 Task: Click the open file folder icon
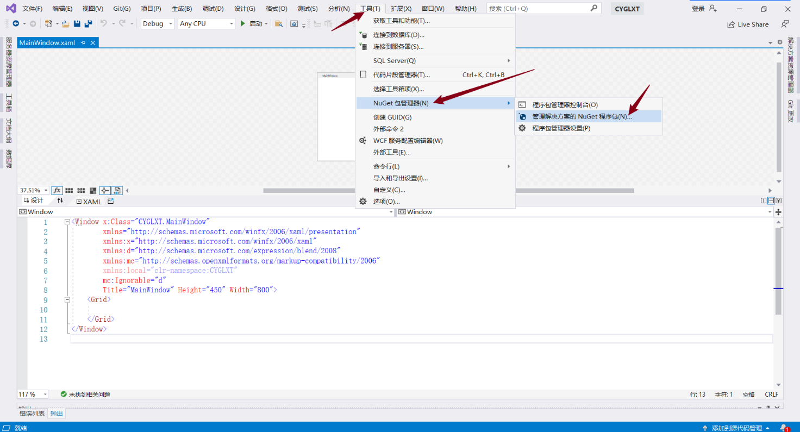[x=65, y=23]
